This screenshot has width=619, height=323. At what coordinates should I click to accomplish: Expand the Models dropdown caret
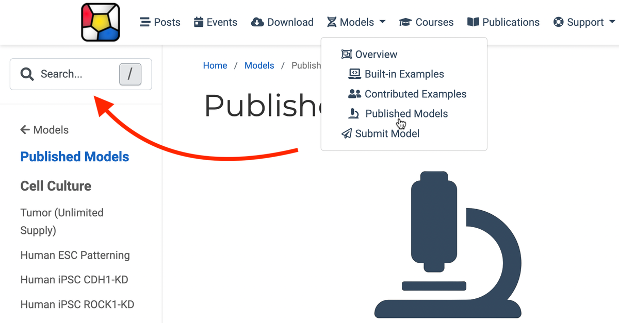(x=382, y=22)
